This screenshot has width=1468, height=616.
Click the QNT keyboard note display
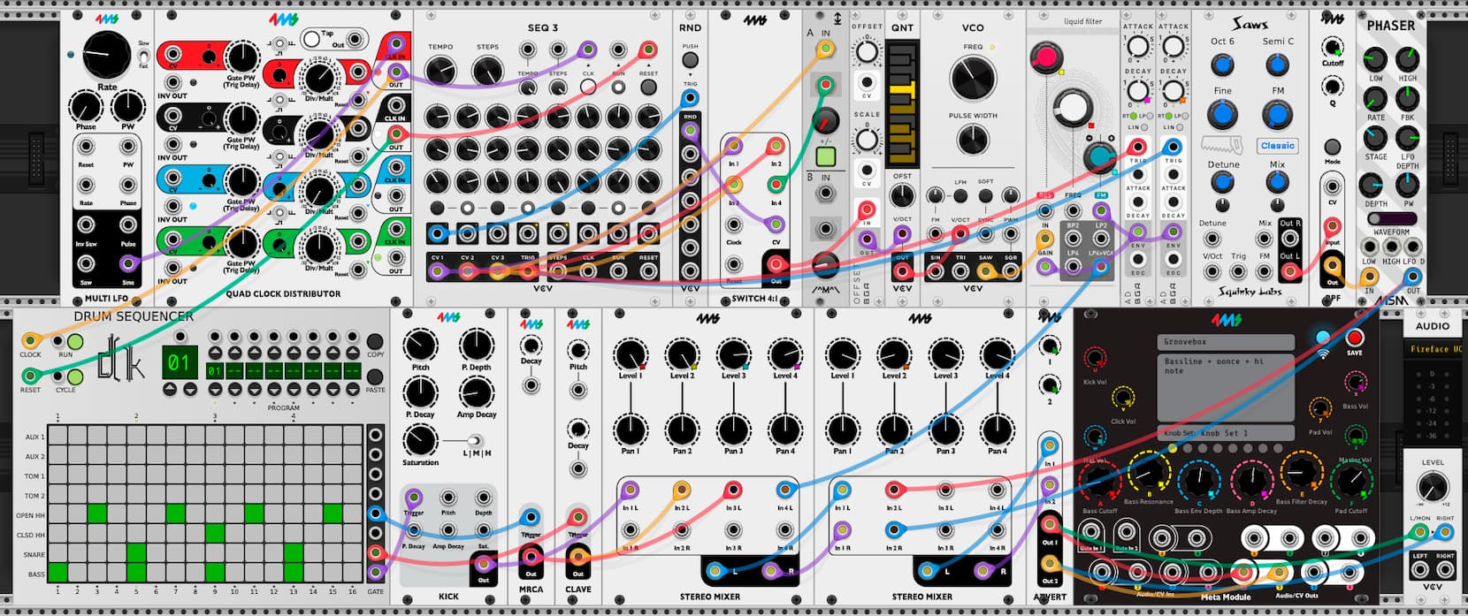[x=901, y=103]
